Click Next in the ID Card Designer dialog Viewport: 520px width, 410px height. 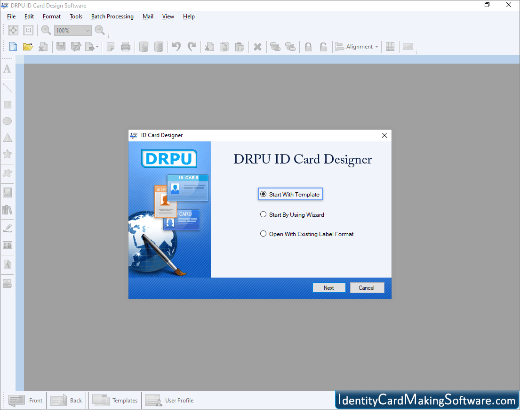[x=328, y=287]
